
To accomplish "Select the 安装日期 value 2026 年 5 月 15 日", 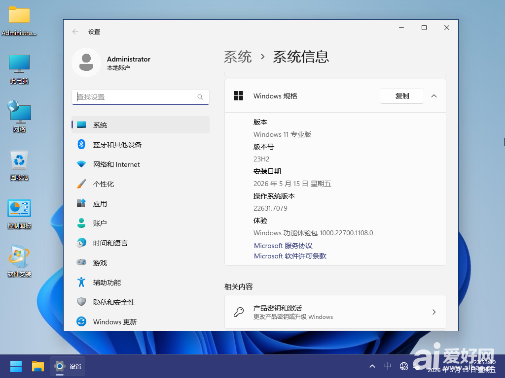I will coord(292,184).
